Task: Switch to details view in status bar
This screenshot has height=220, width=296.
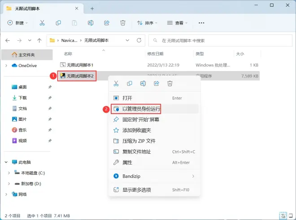Action: [x=283, y=216]
